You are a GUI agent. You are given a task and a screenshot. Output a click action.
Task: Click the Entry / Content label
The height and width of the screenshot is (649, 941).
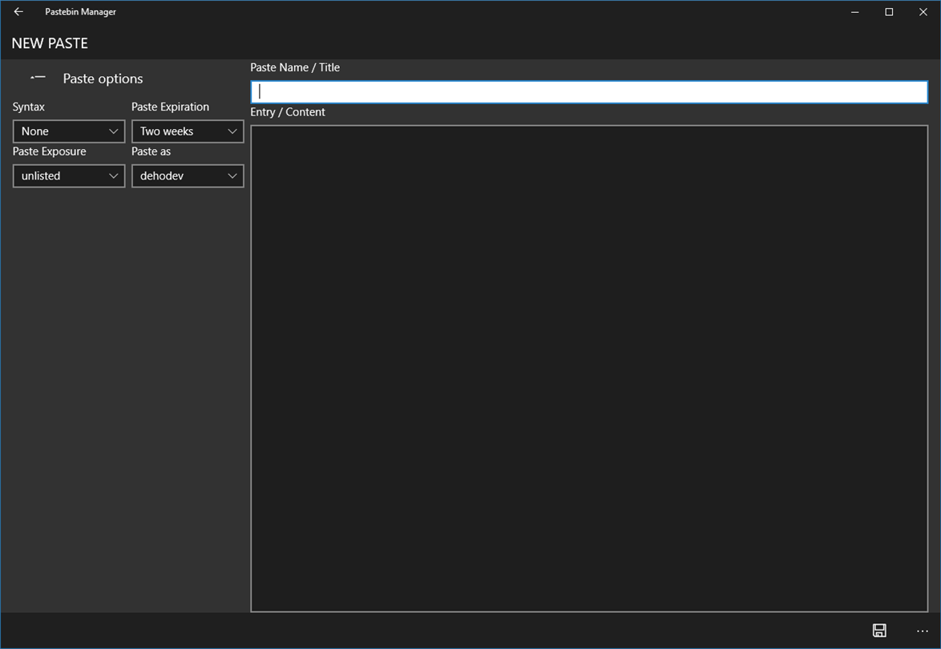pos(288,112)
